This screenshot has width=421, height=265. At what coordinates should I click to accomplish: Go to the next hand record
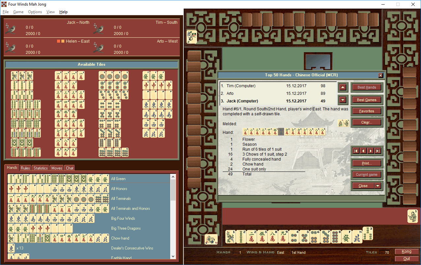click(371, 151)
